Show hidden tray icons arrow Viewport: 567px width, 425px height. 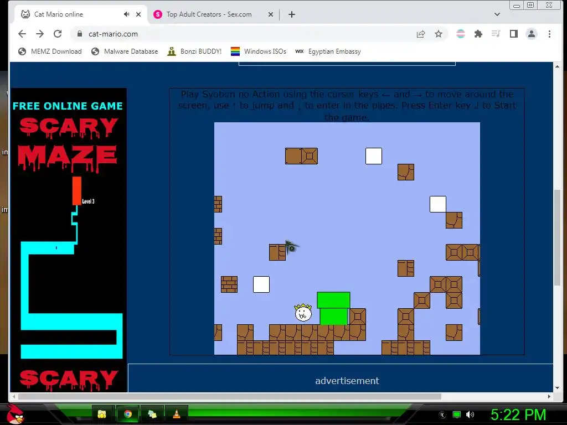coord(442,415)
